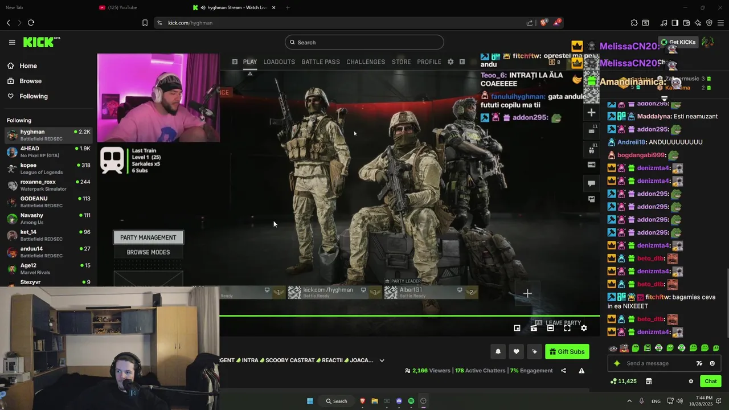
Task: Open the user profile avatar
Action: point(708,42)
